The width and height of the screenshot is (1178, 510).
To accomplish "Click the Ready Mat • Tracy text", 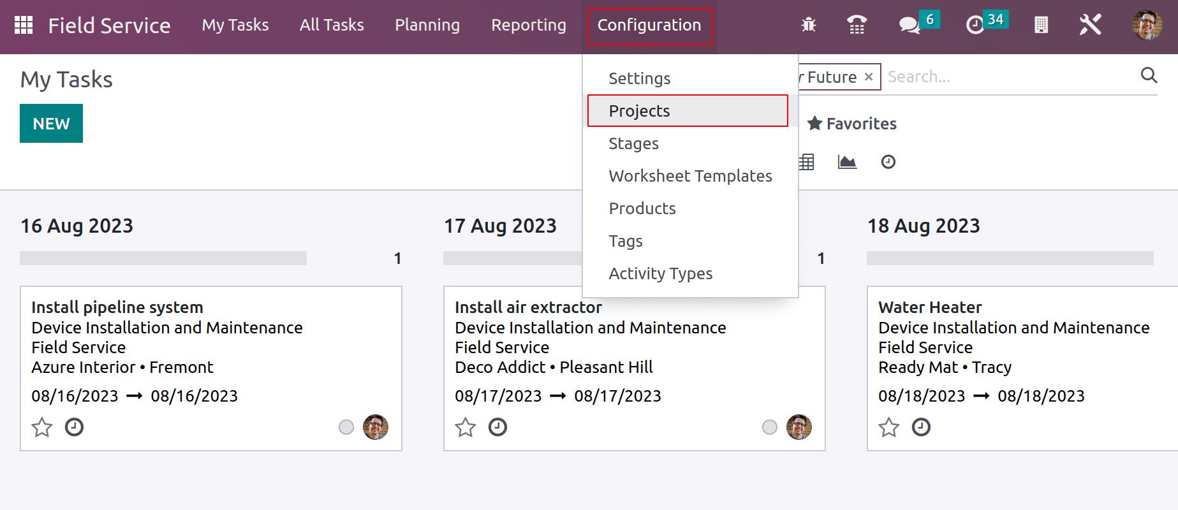I will pyautogui.click(x=945, y=367).
